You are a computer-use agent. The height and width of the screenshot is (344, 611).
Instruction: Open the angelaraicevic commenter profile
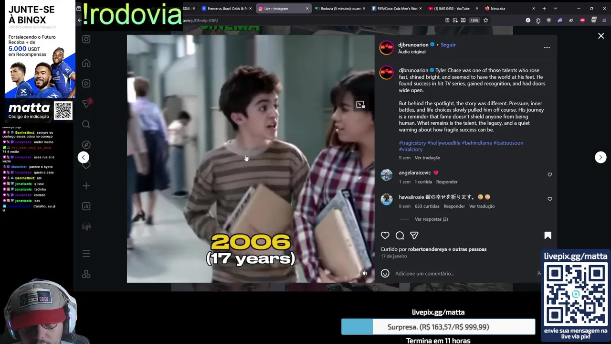415,173
